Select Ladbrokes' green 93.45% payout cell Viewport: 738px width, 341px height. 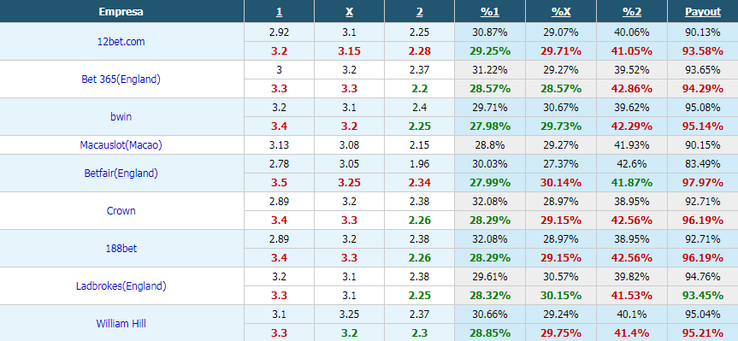(x=703, y=296)
